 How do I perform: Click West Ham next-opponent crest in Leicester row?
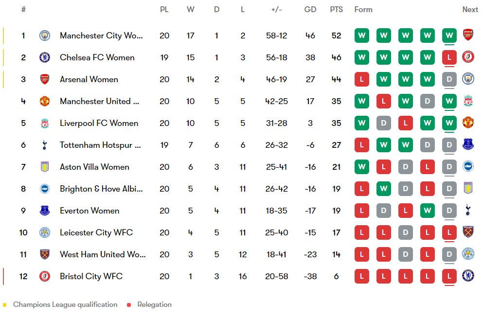(x=468, y=232)
